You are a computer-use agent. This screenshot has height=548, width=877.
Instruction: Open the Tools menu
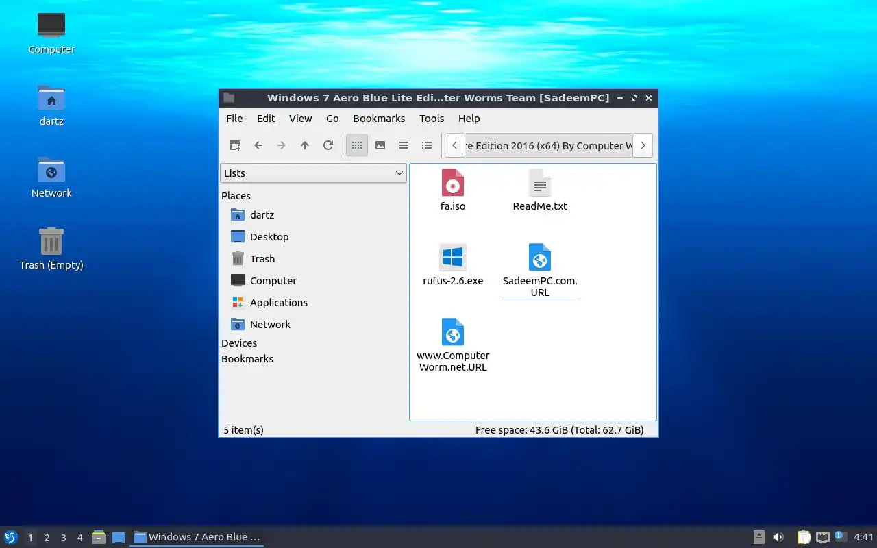432,119
